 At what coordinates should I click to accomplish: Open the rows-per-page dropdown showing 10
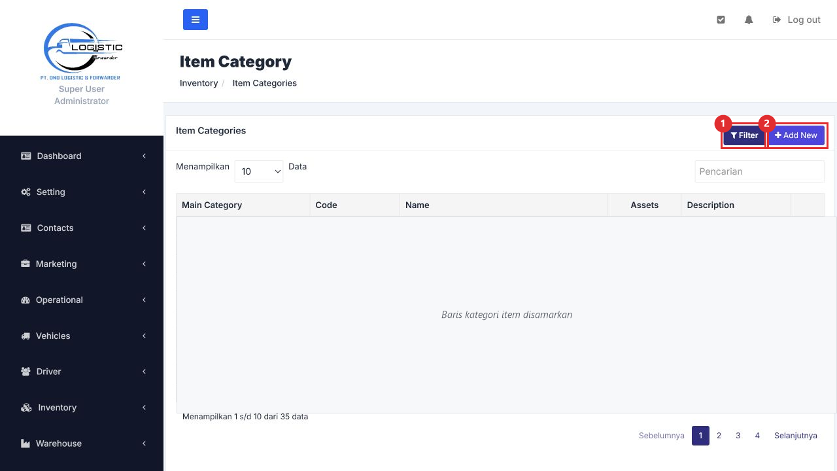point(259,171)
